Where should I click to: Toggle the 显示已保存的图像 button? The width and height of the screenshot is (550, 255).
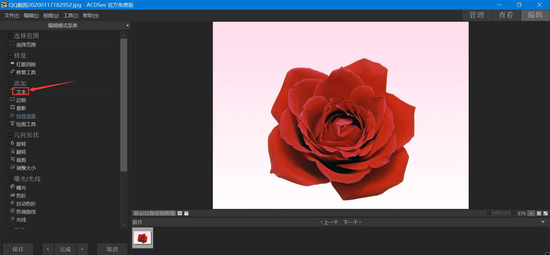(x=154, y=213)
